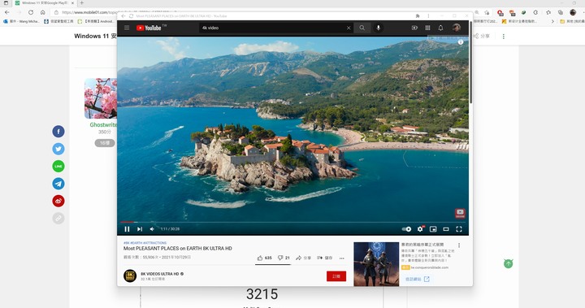Share the YouTube video
The image size is (585, 308).
(303, 258)
